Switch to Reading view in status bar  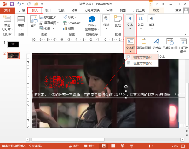coord(122,146)
